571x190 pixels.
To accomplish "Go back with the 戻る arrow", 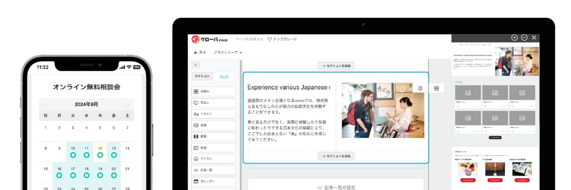I will [200, 52].
